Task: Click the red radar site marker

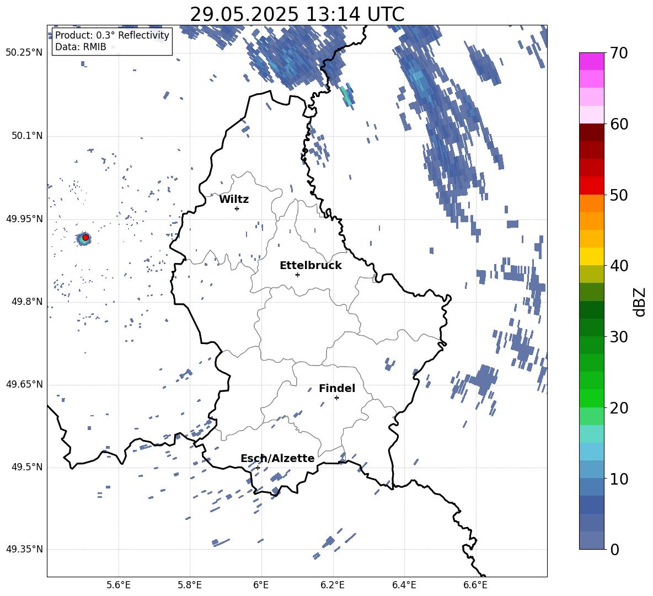Action: (85, 238)
